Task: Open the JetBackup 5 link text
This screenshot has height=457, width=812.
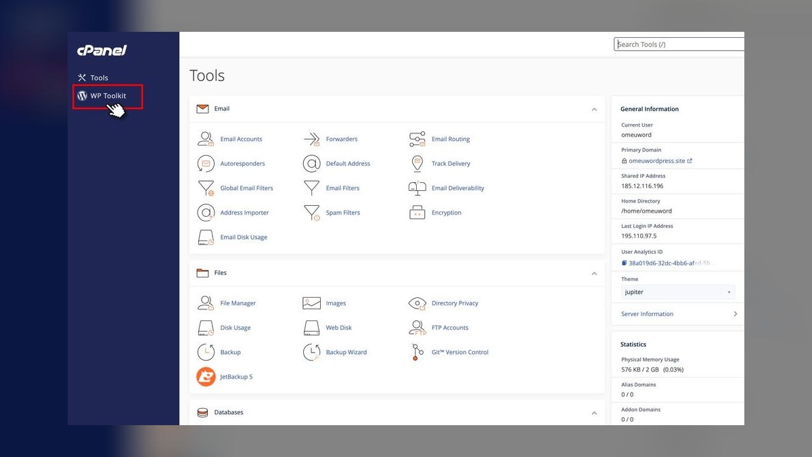Action: click(x=236, y=376)
